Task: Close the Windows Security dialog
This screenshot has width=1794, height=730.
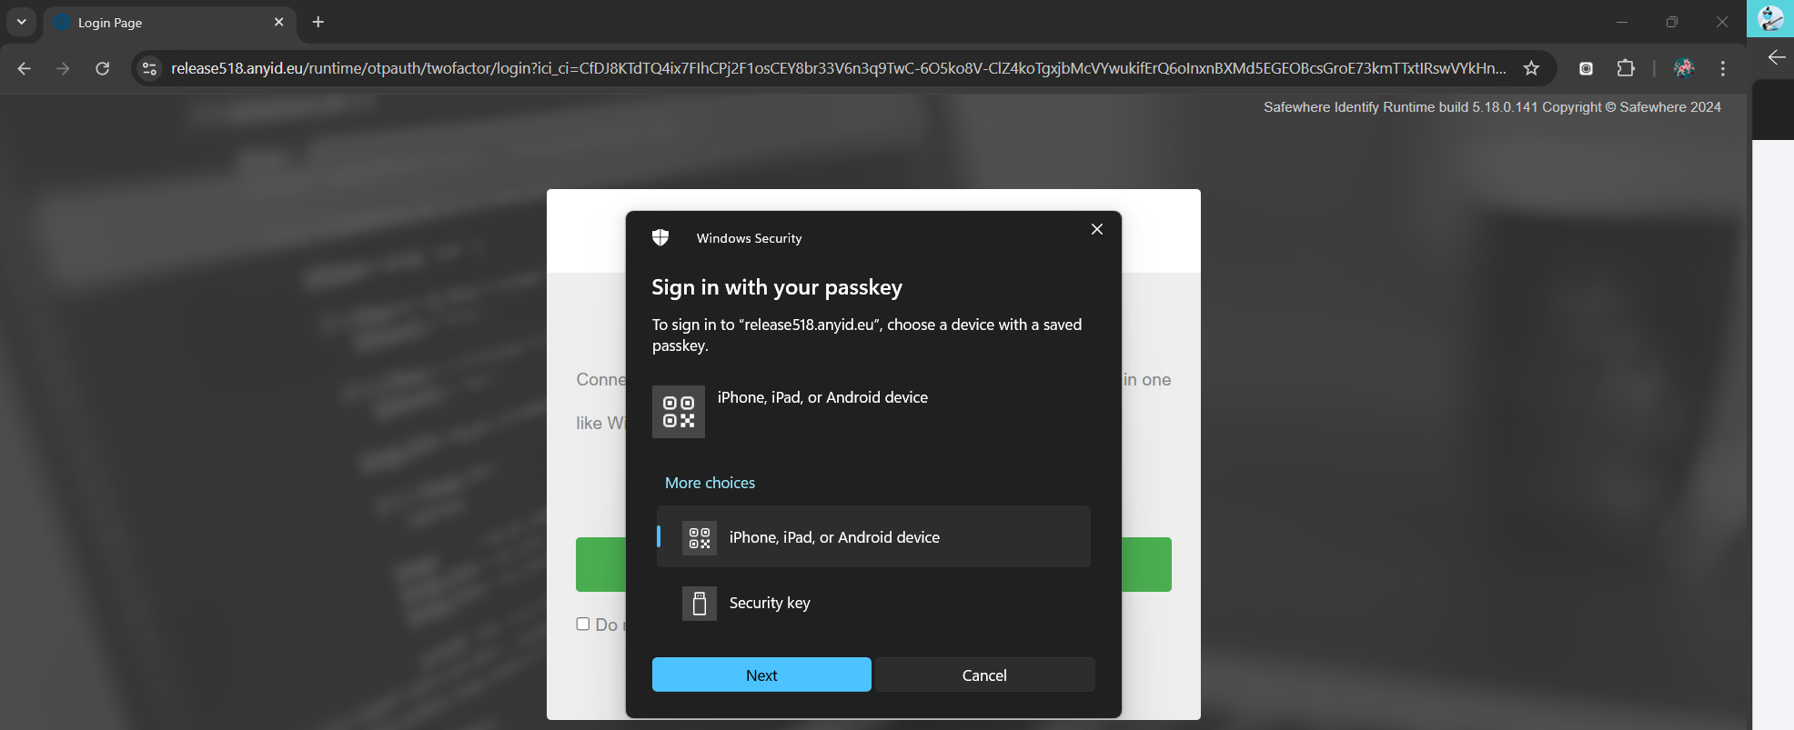Action: 1097,229
